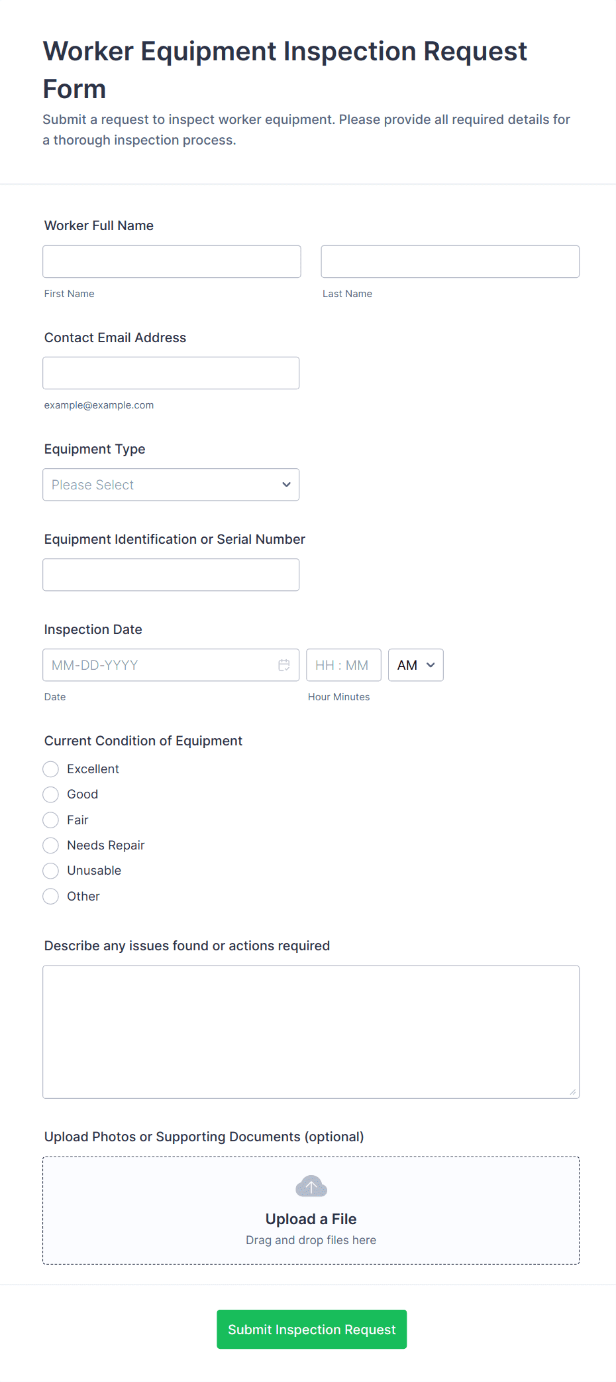
Task: Mark equipment as Needs Repair
Action: coord(51,846)
